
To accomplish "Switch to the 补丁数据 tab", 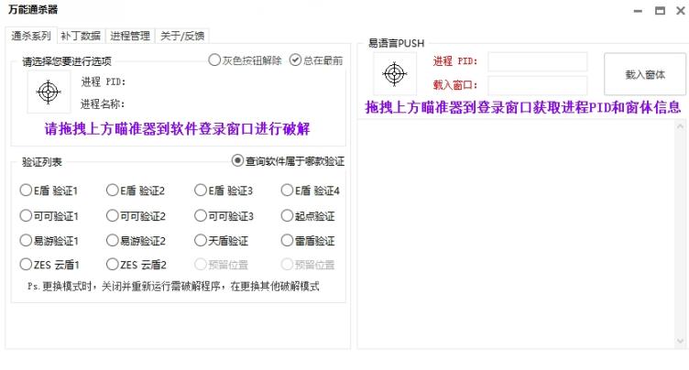I will tap(82, 36).
